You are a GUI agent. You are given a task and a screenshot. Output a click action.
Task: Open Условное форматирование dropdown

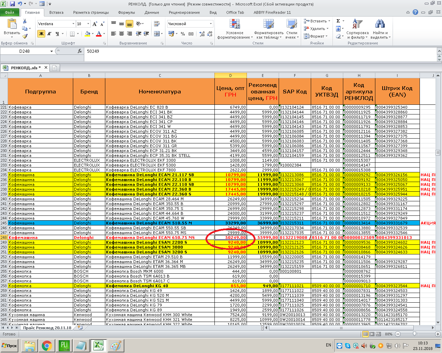234,29
